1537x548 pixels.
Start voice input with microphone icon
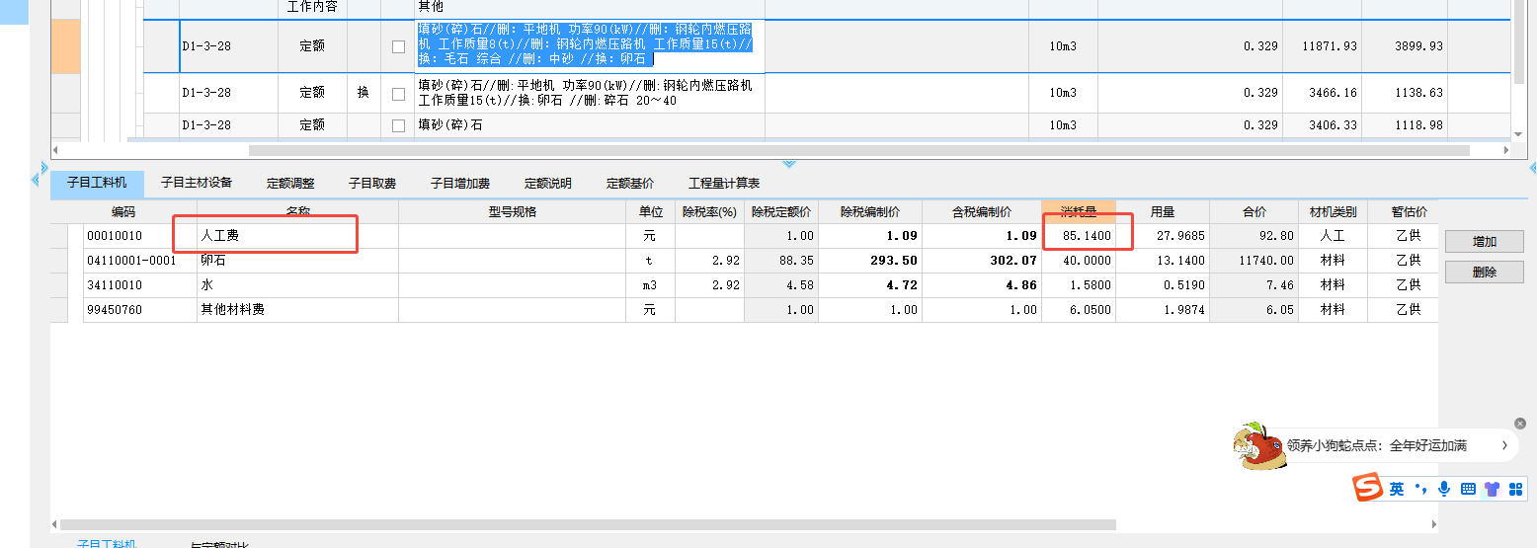point(1444,489)
